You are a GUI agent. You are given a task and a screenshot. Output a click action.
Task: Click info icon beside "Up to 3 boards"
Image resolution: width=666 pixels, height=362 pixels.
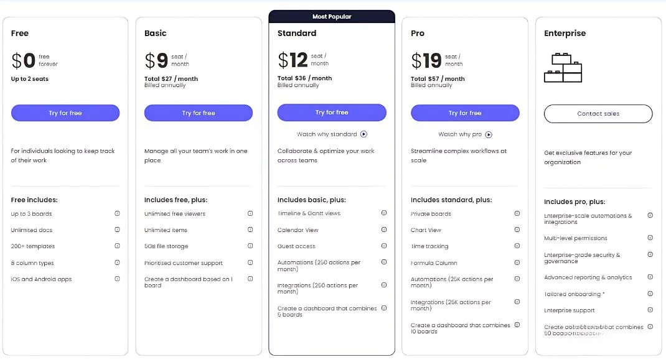[117, 213]
